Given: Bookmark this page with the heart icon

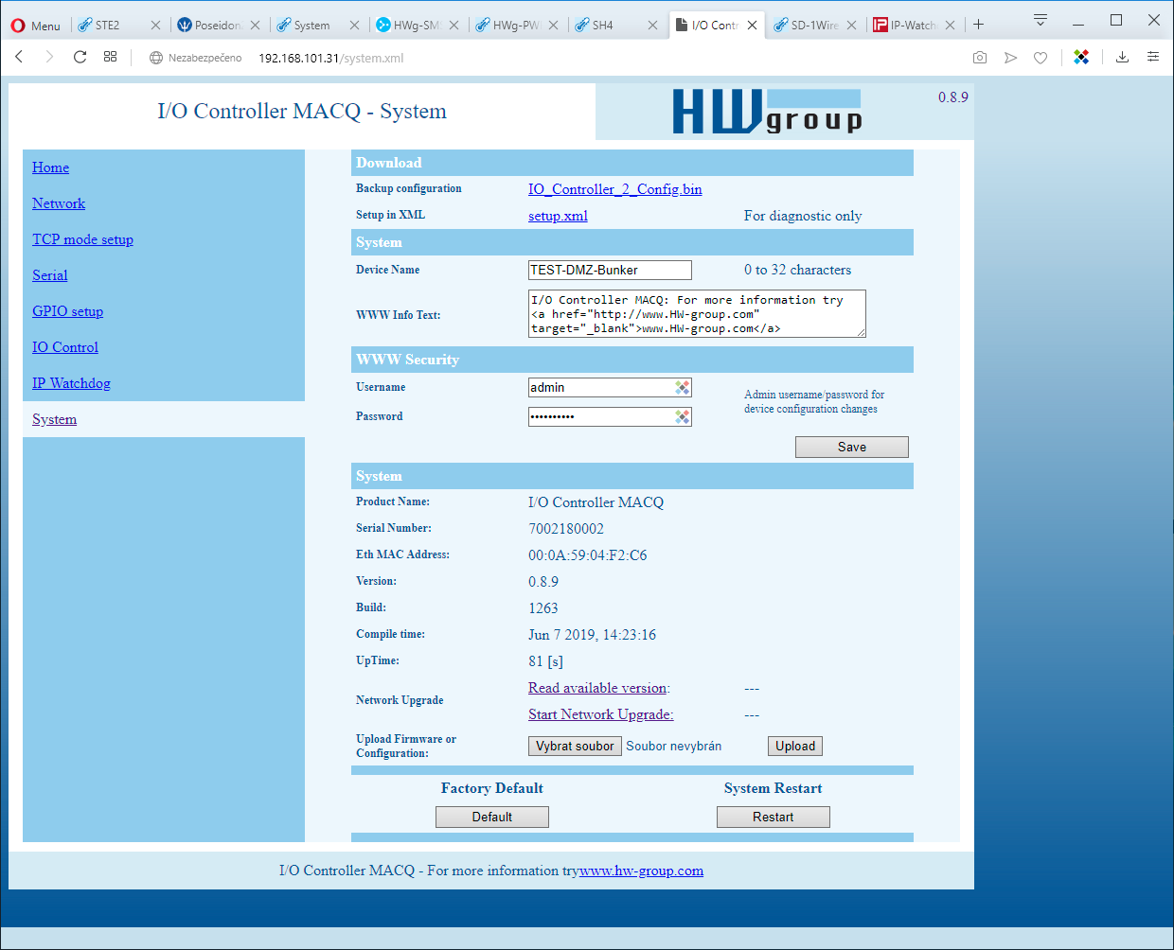Looking at the screenshot, I should (1041, 58).
